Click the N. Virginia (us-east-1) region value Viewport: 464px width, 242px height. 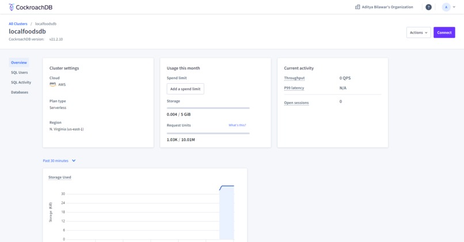click(67, 129)
